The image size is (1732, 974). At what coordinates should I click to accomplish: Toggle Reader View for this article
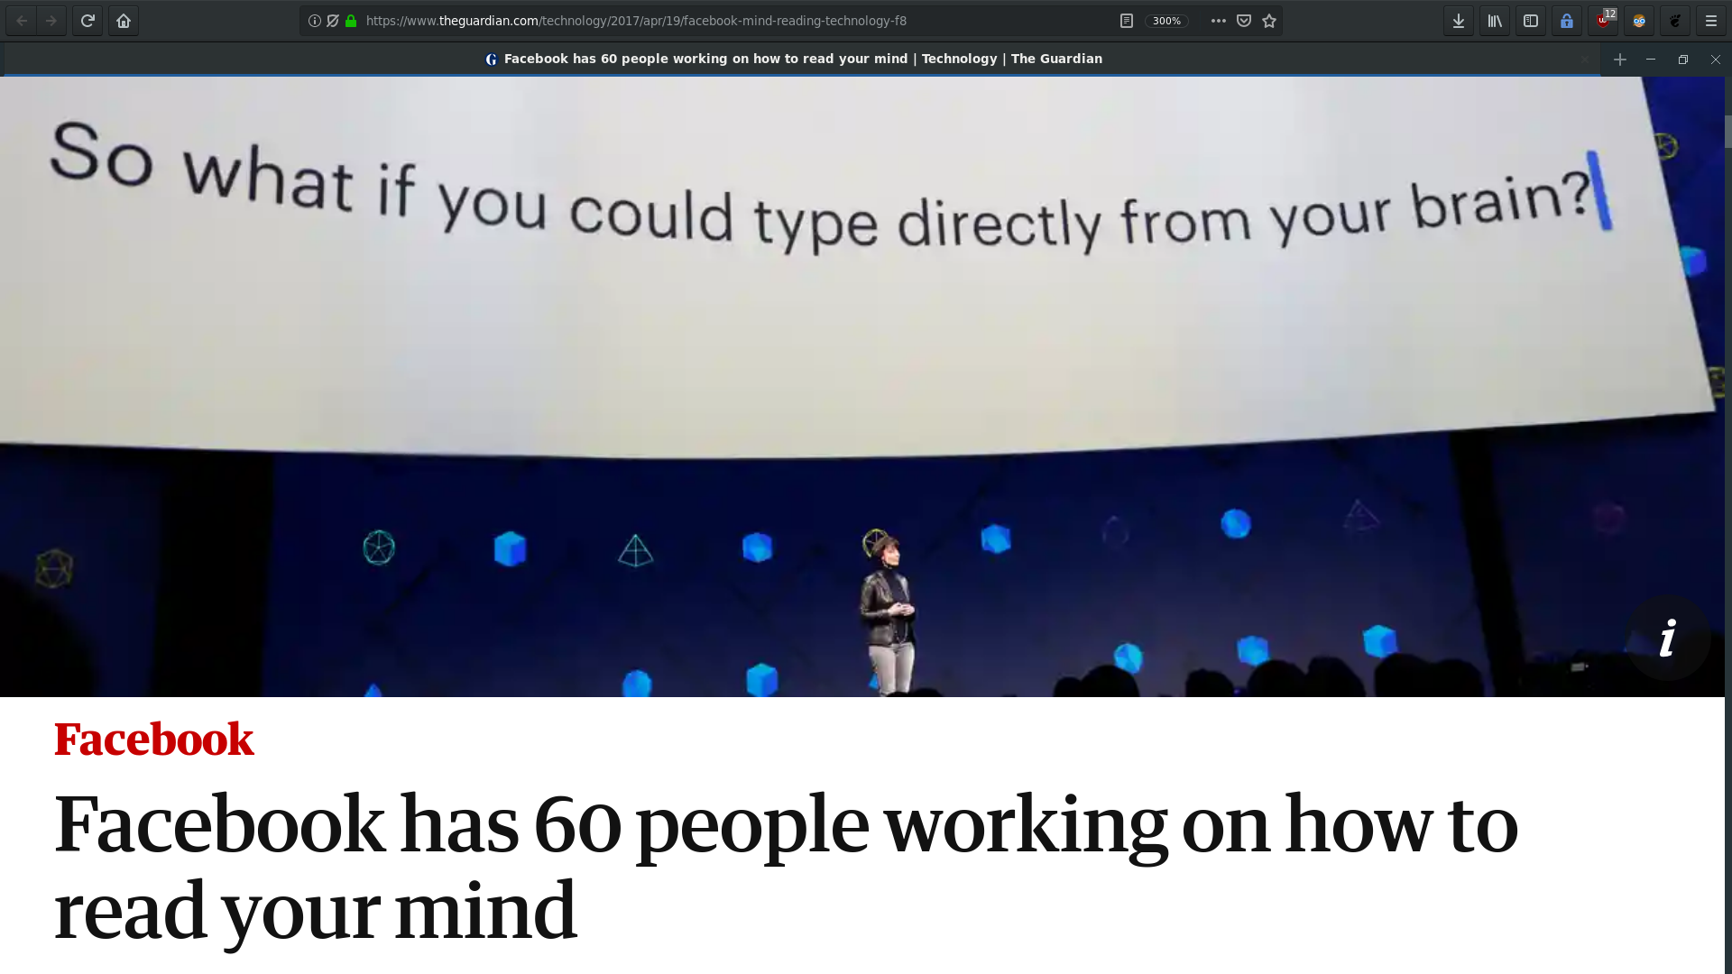coord(1127,21)
